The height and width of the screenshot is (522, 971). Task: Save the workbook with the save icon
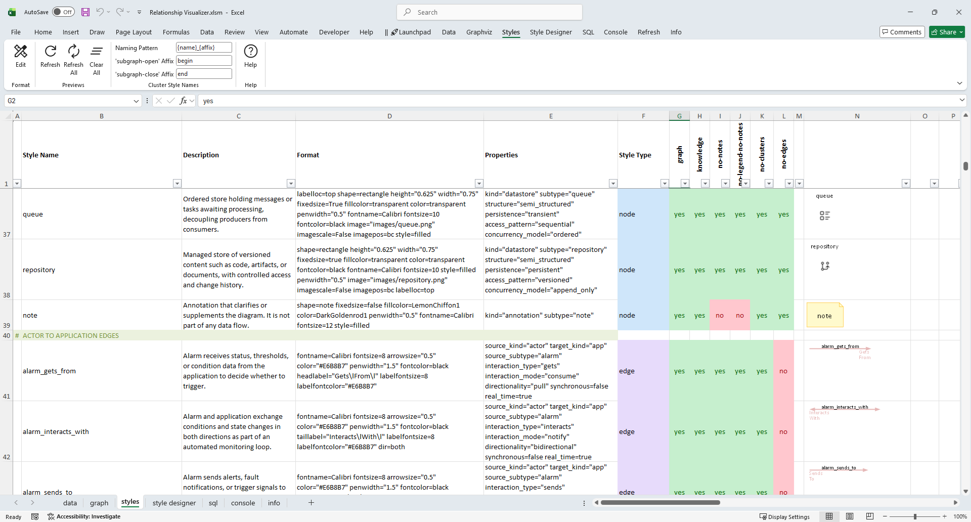[85, 12]
